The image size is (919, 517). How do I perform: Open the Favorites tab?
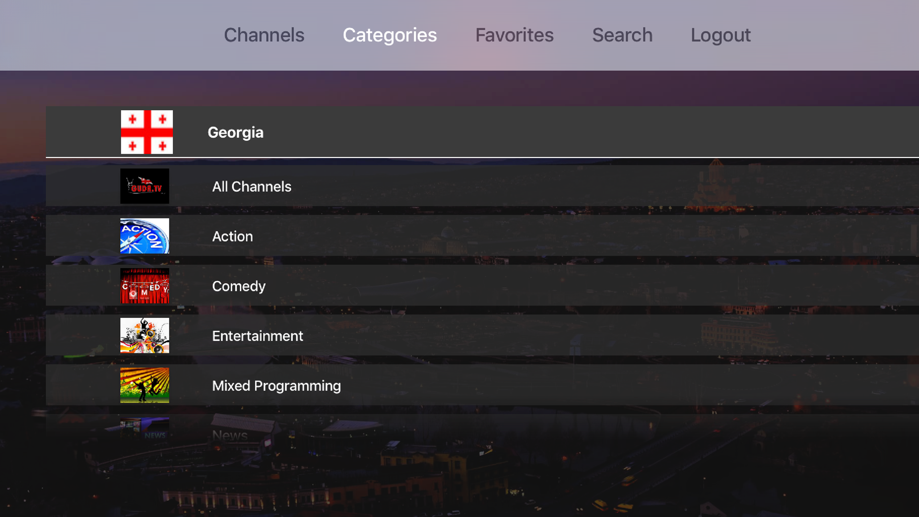point(514,35)
